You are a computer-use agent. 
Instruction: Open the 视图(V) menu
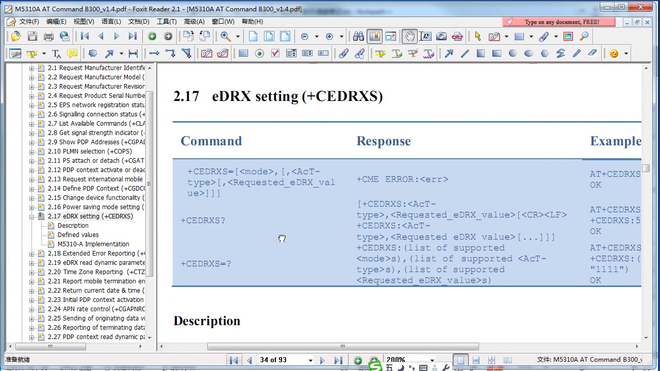[x=84, y=22]
